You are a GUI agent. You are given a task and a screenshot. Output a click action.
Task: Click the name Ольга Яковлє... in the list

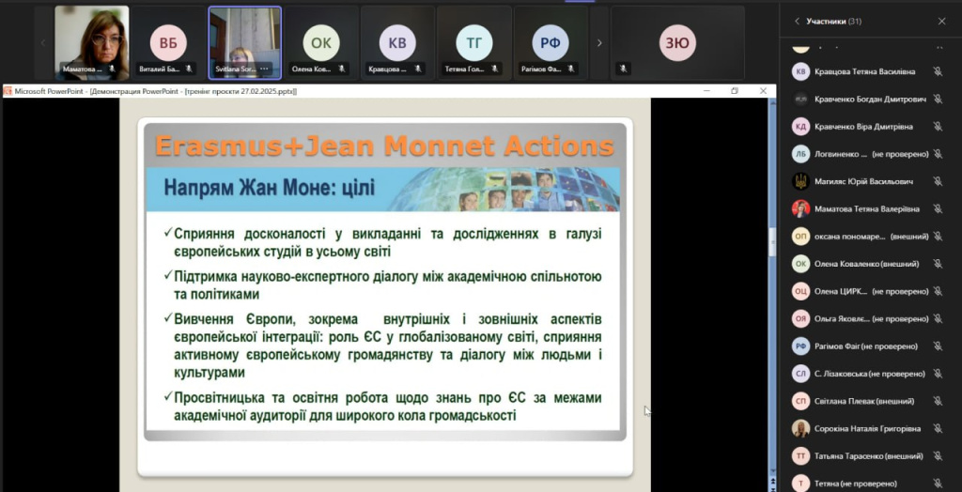coord(842,318)
